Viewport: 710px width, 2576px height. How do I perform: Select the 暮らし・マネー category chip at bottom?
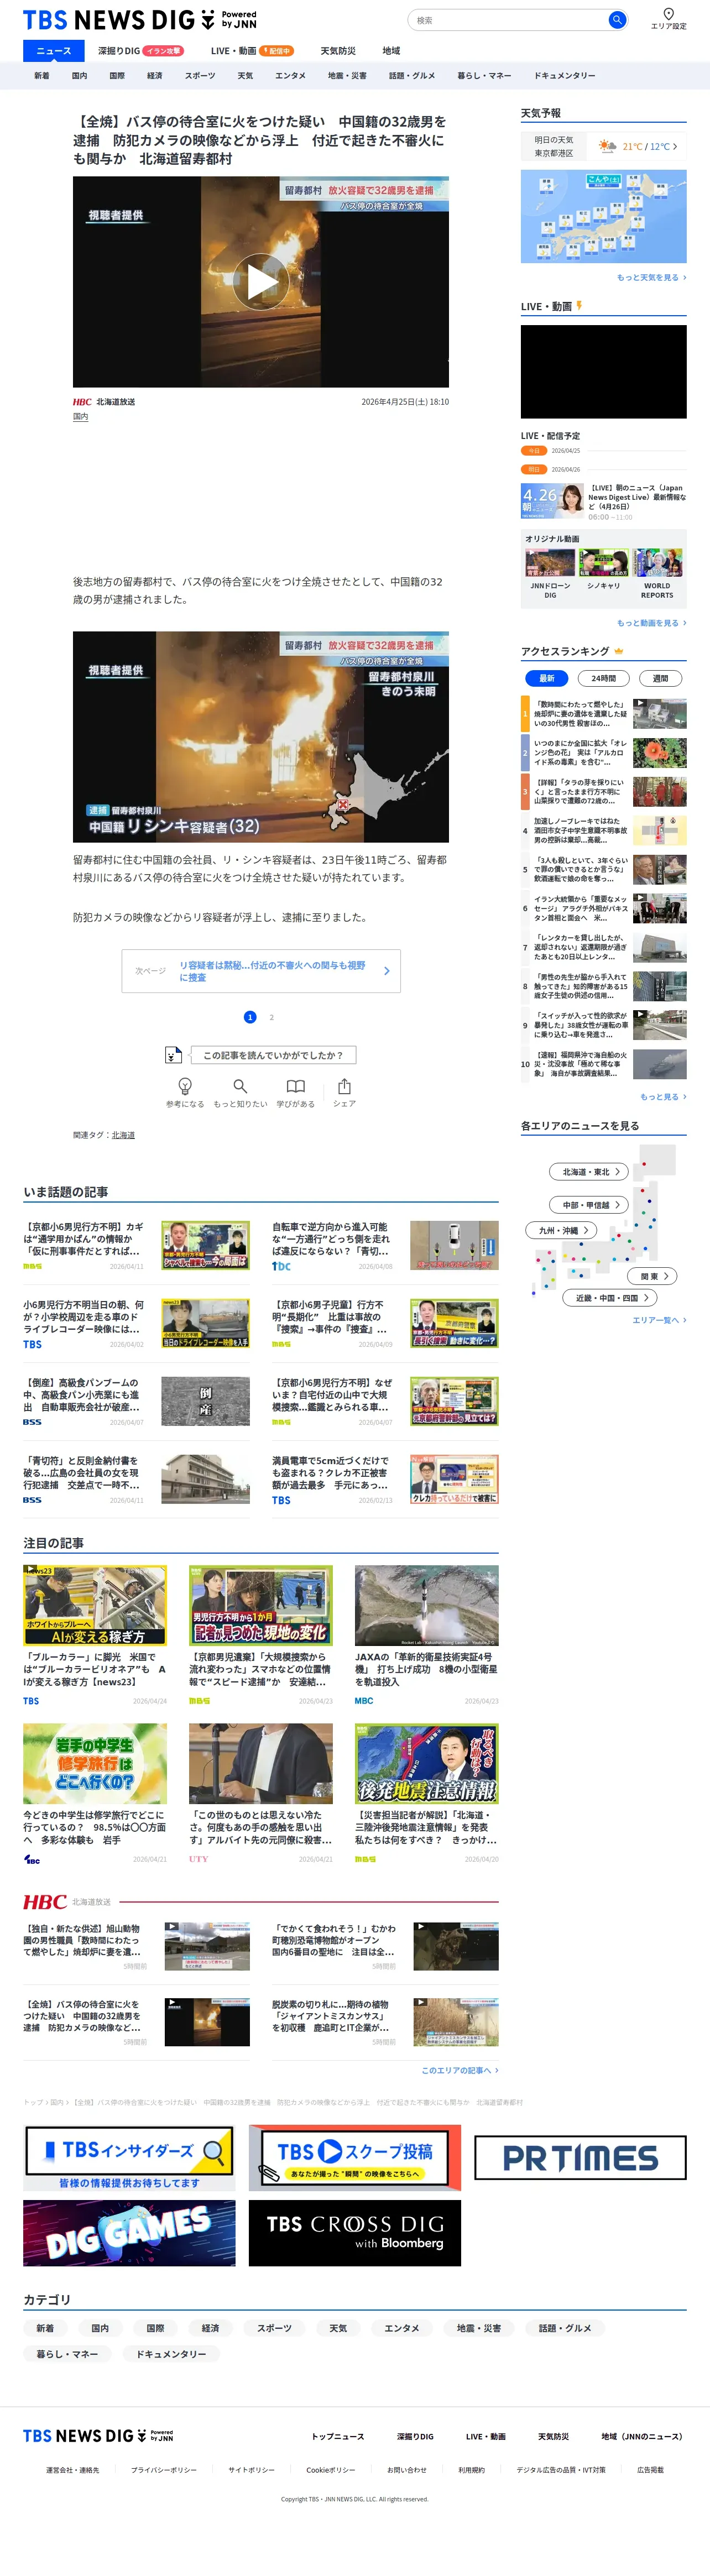[67, 2354]
